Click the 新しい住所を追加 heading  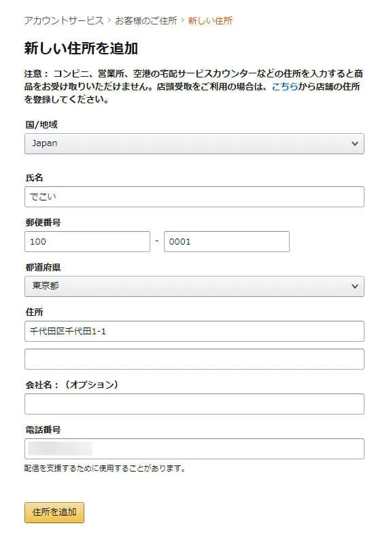[x=81, y=48]
